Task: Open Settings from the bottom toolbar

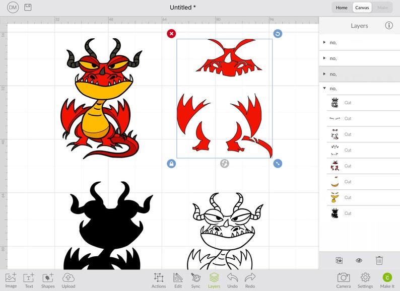Action: pos(365,280)
